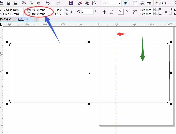Click the greyed-out Redo arrow
The width and height of the screenshot is (176, 134).
(x=58, y=3)
